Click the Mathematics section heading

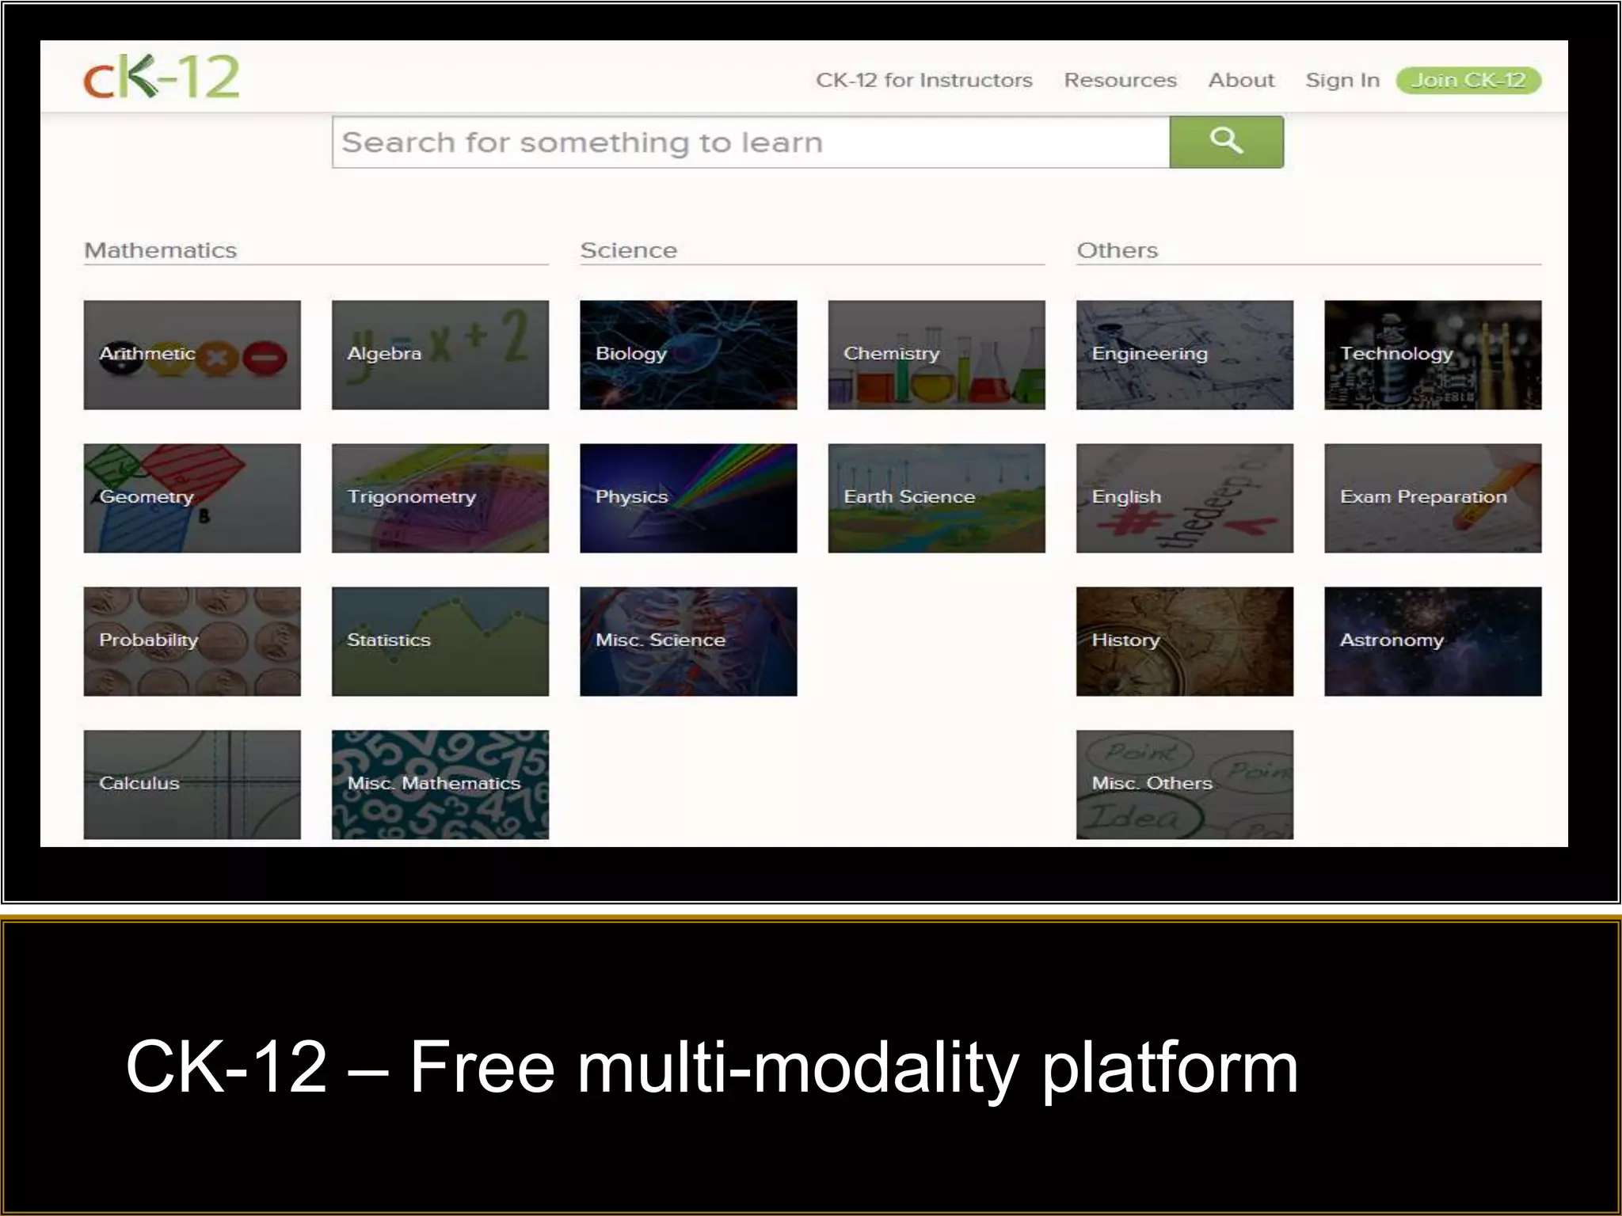coord(161,250)
